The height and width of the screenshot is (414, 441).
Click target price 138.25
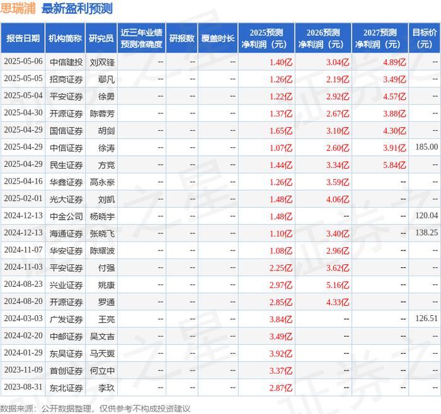coord(427,233)
